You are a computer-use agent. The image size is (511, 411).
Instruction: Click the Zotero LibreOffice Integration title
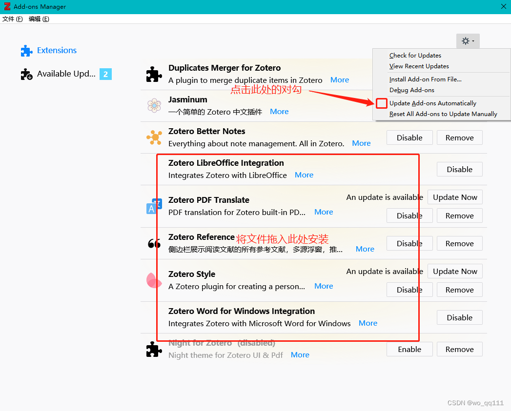tap(226, 163)
